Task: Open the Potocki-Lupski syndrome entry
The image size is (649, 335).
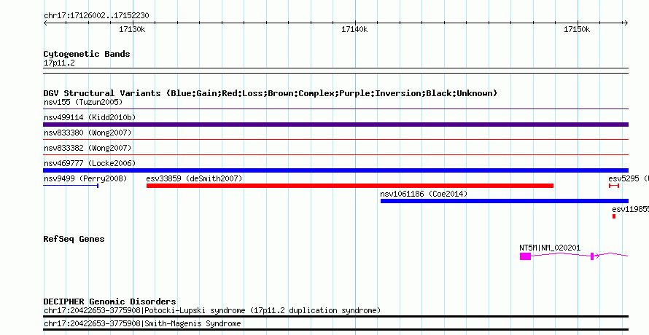Action: (212, 310)
